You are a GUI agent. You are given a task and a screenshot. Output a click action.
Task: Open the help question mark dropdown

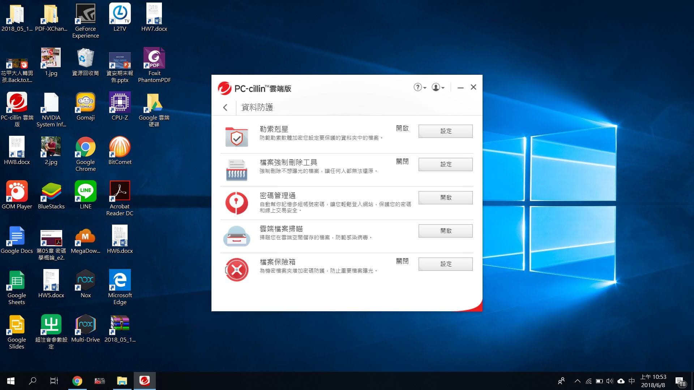[x=420, y=87]
